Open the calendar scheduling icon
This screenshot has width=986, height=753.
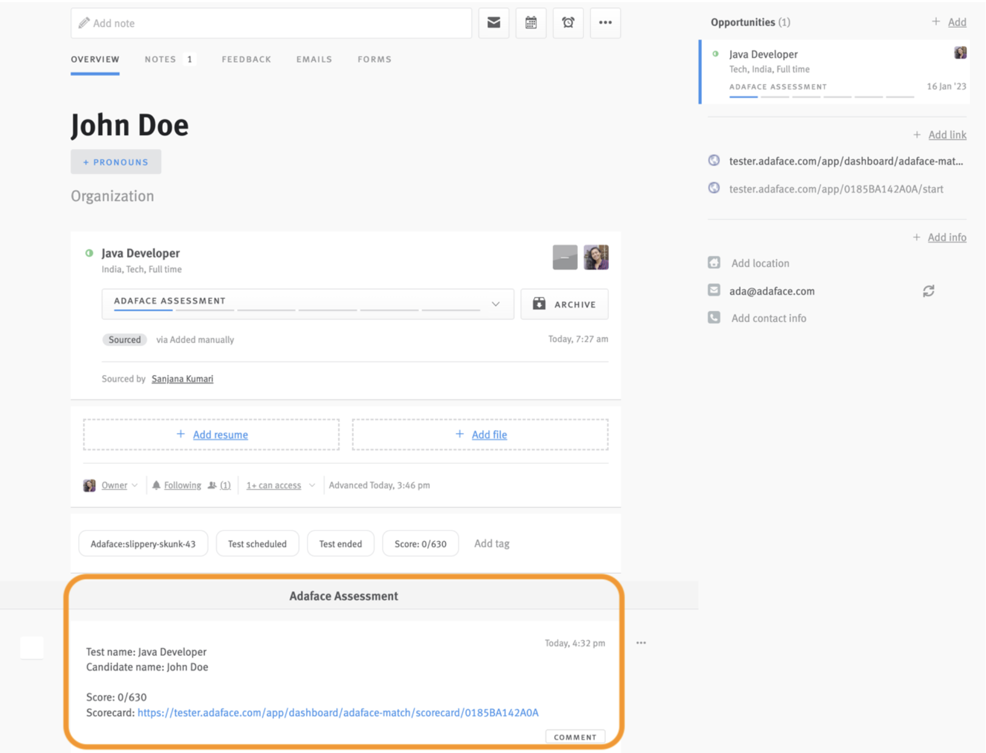531,23
